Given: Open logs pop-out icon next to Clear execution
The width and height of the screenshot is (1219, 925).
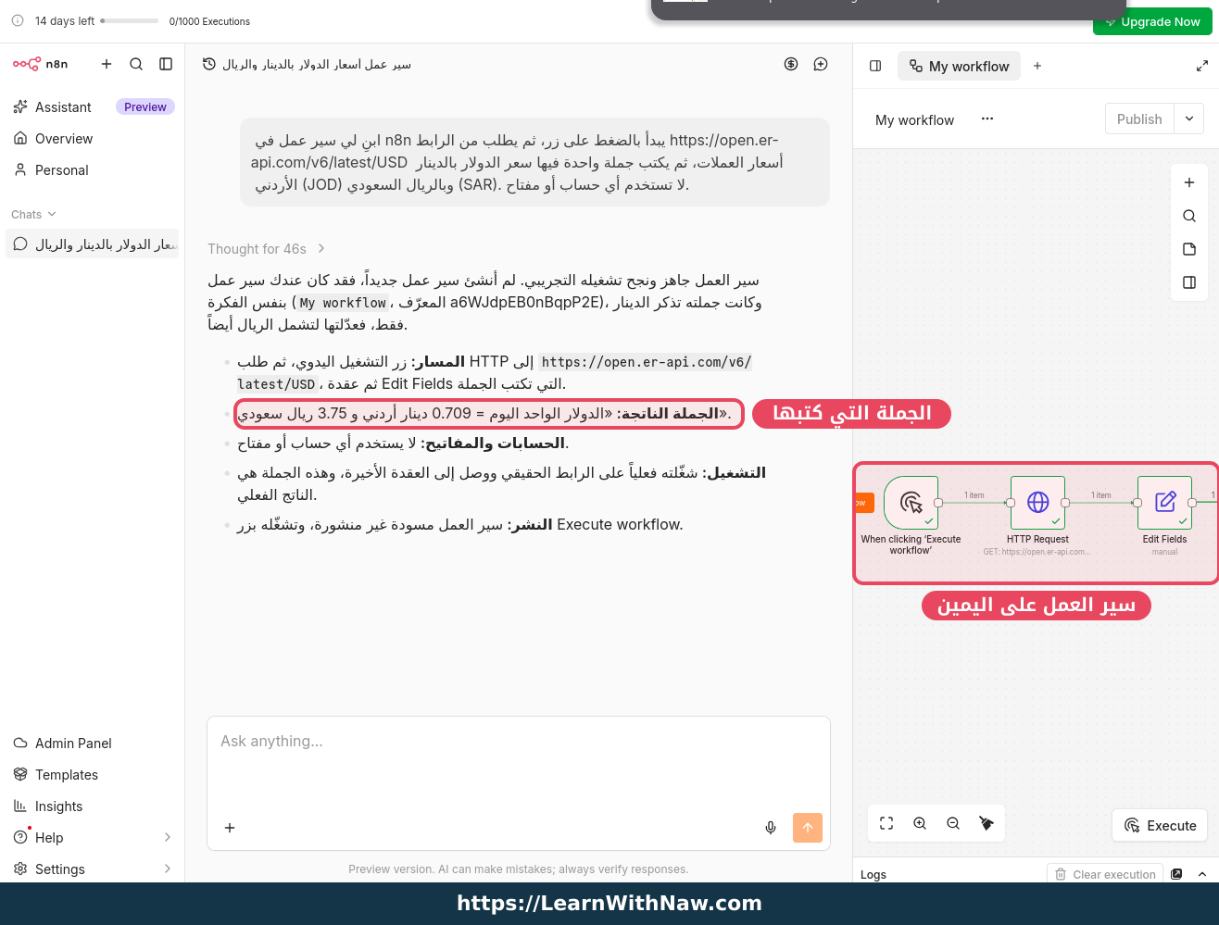Looking at the screenshot, I should tap(1176, 874).
